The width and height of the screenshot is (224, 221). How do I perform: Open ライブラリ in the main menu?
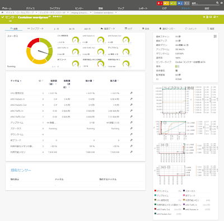click(x=55, y=8)
